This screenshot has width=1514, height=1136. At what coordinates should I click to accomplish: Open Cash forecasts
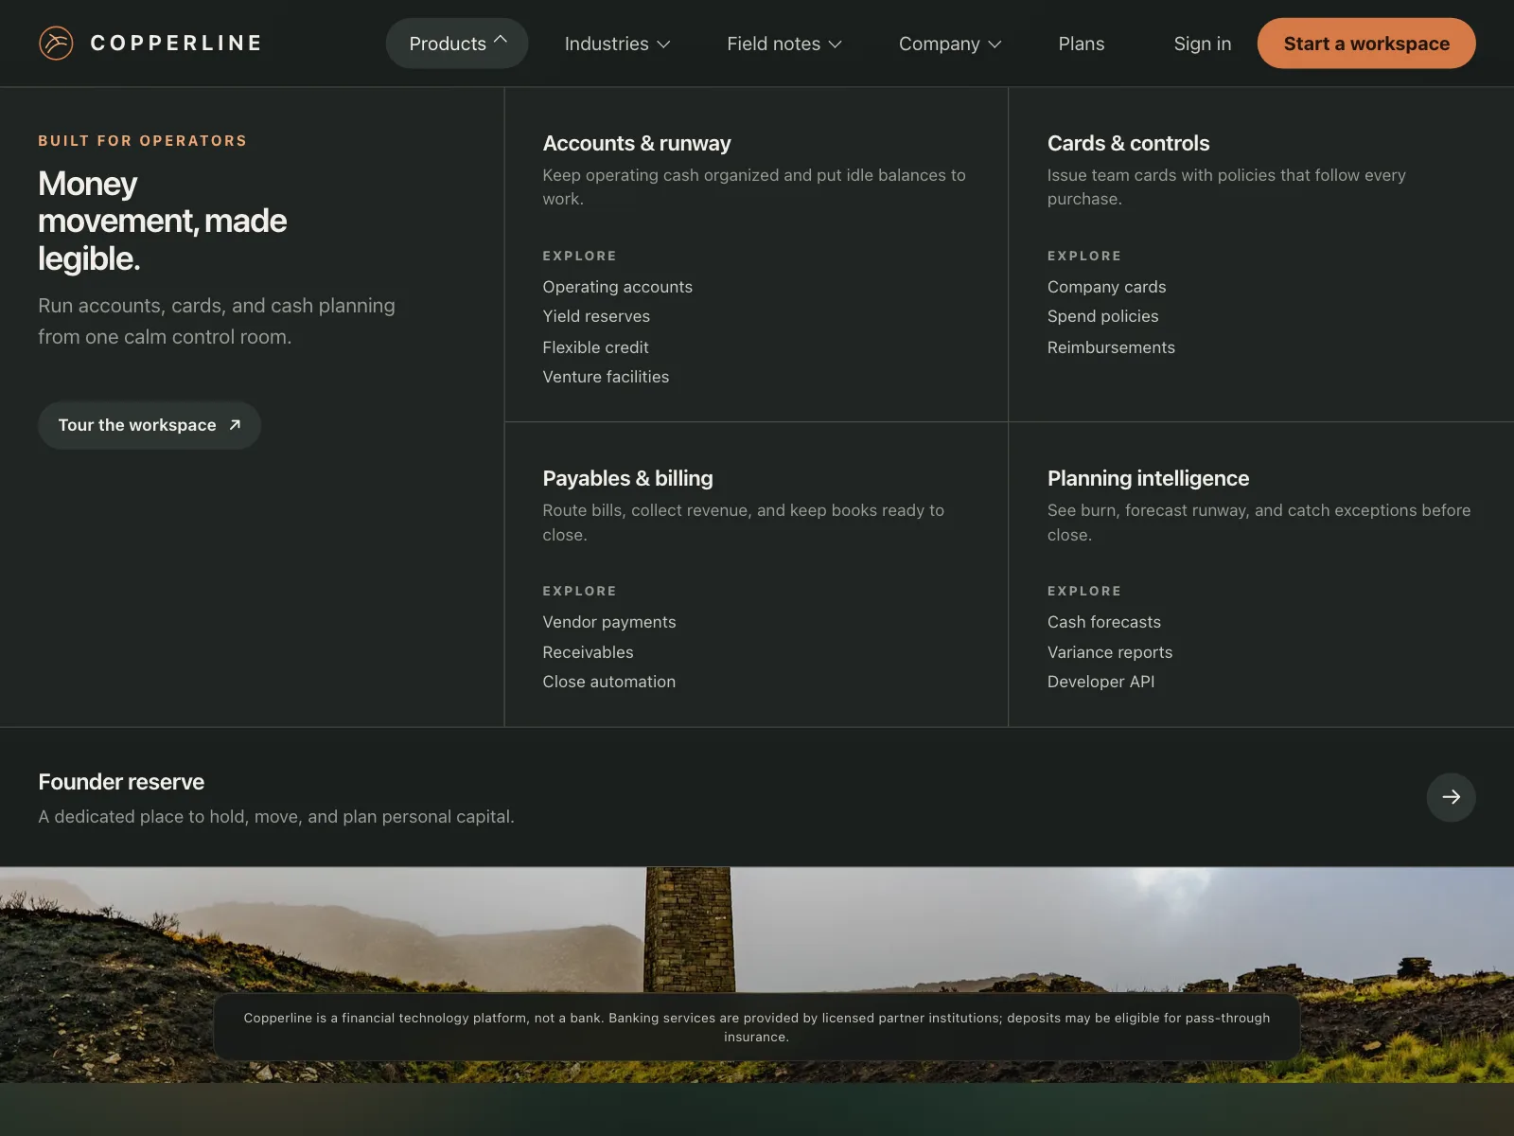coord(1103,622)
